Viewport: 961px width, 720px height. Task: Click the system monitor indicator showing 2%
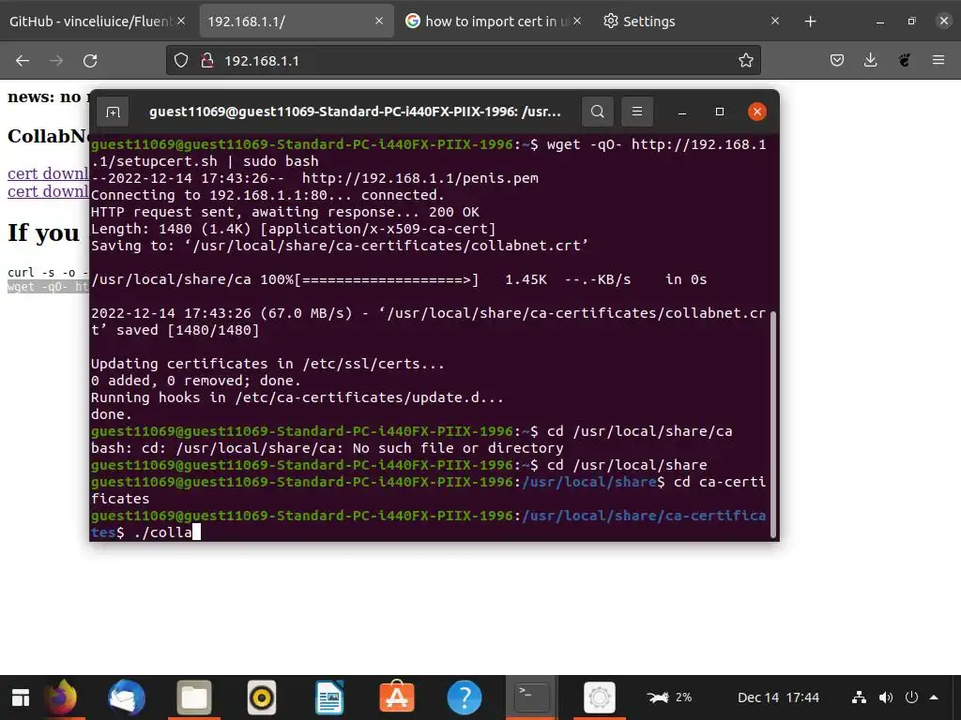tap(669, 697)
